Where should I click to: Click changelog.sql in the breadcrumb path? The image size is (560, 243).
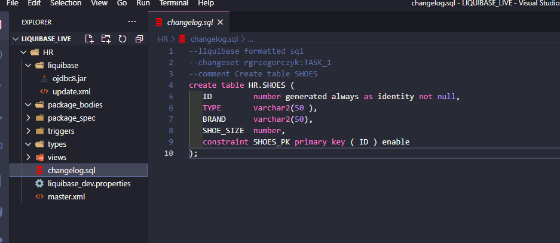215,39
